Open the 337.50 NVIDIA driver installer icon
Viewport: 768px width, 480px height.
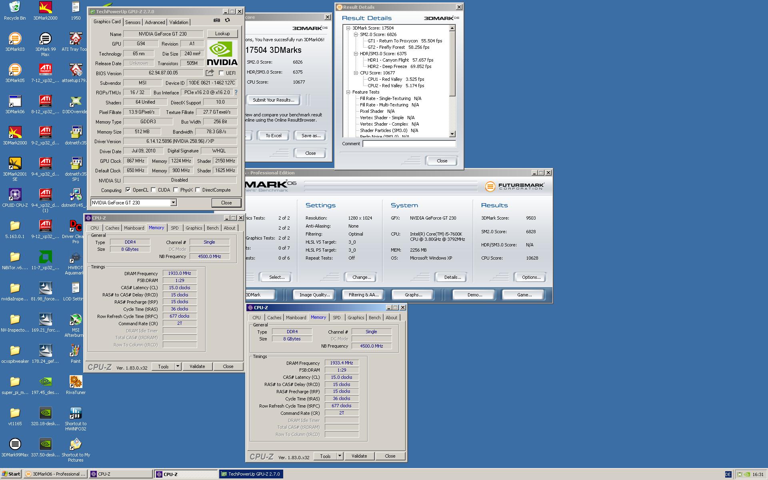coord(45,448)
